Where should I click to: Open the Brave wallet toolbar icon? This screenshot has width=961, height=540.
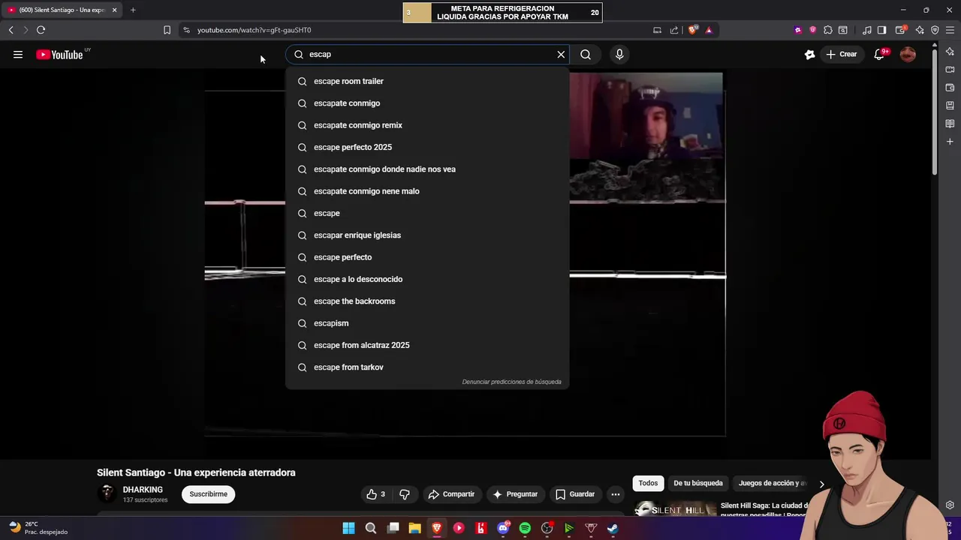pos(900,30)
